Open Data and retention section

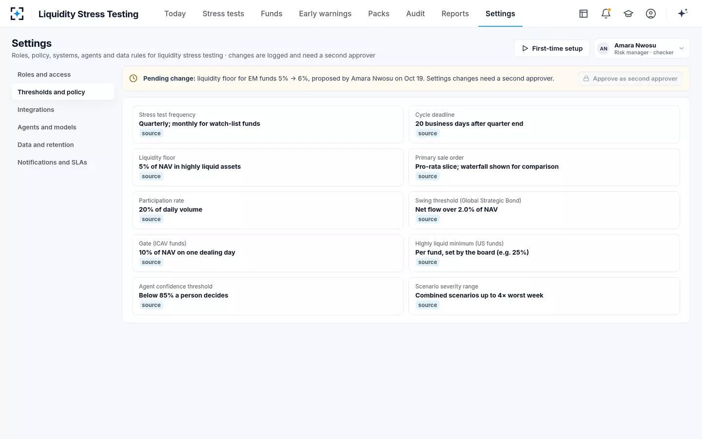(63, 145)
